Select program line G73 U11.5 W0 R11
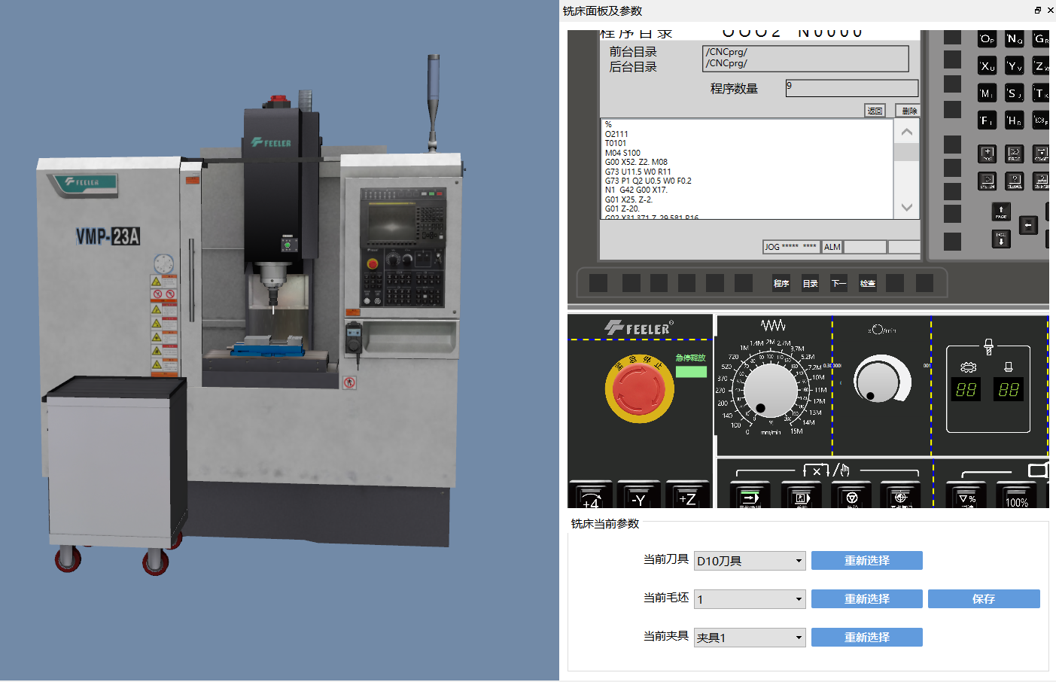 click(638, 172)
